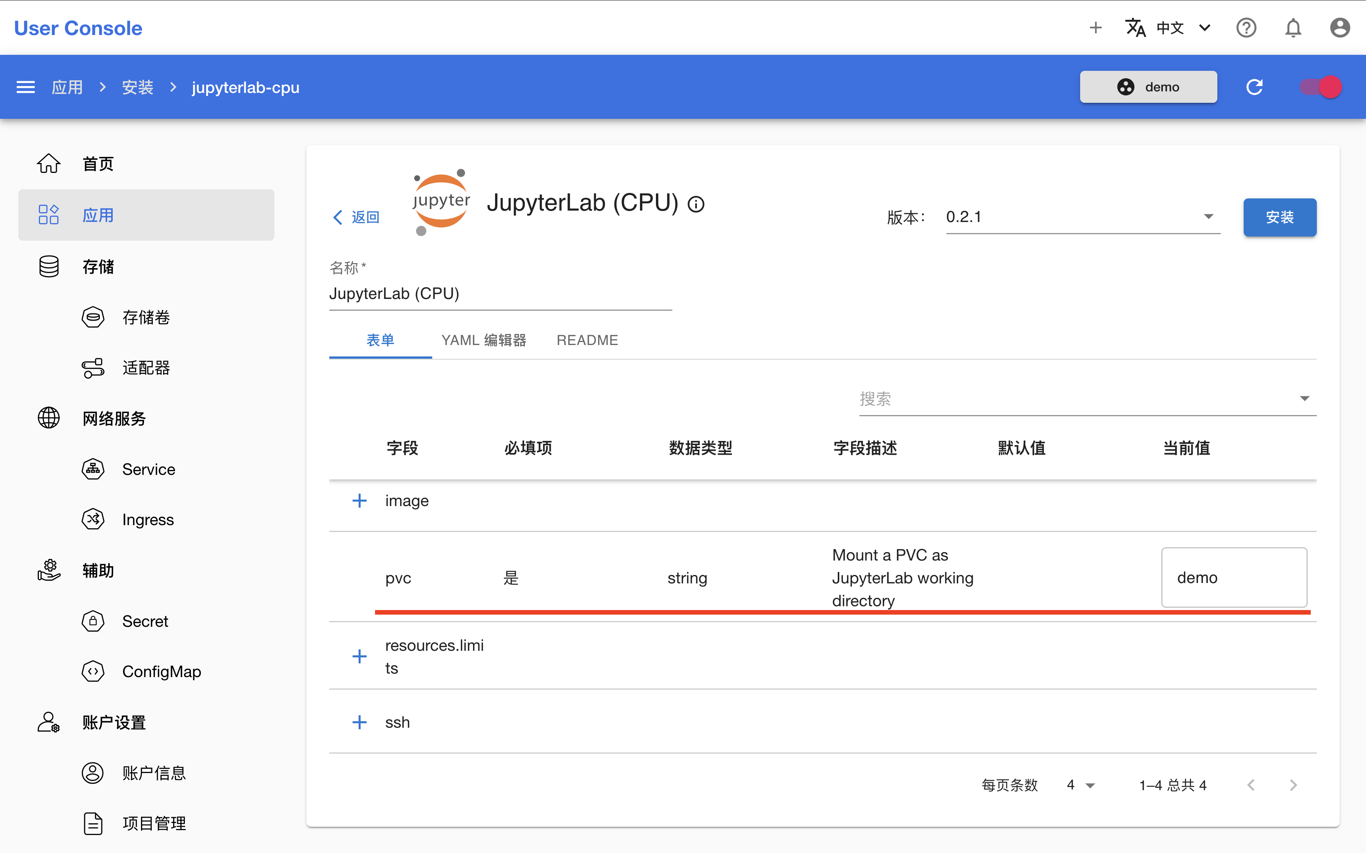Click the 数据类型 column header
1366x853 pixels.
[x=700, y=448]
